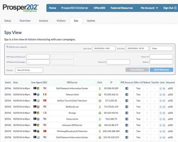The width and height of the screenshot is (178, 142).
Task: Click the BellSouth.net carrier cell
Action: pyautogui.click(x=72, y=107)
